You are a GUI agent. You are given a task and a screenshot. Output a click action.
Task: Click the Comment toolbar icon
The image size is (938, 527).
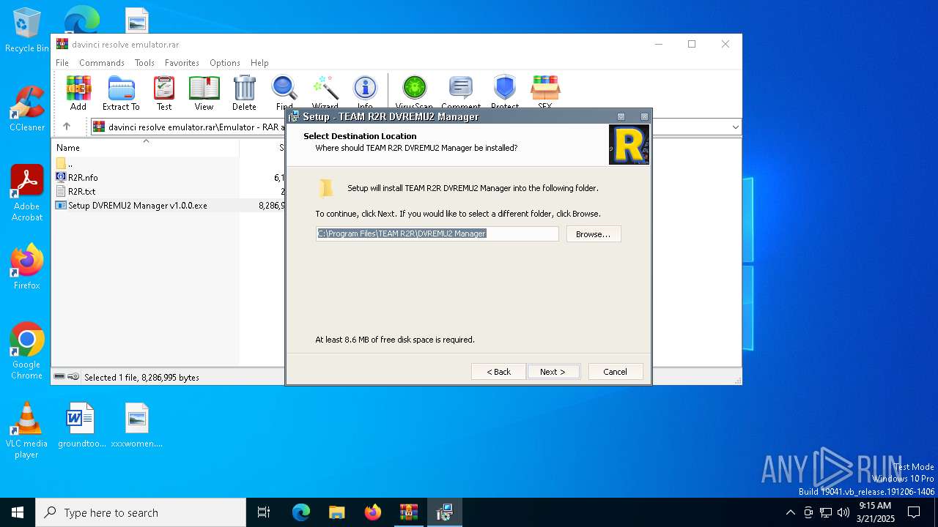(x=461, y=93)
